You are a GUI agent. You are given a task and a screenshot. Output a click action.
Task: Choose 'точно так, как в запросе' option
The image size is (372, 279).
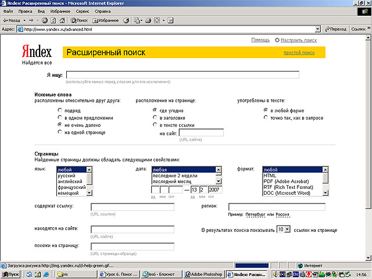pos(266,117)
